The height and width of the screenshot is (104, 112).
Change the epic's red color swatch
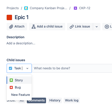pos(9,17)
